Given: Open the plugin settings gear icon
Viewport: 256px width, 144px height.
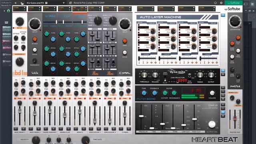Looking at the screenshot, I should (221, 3).
